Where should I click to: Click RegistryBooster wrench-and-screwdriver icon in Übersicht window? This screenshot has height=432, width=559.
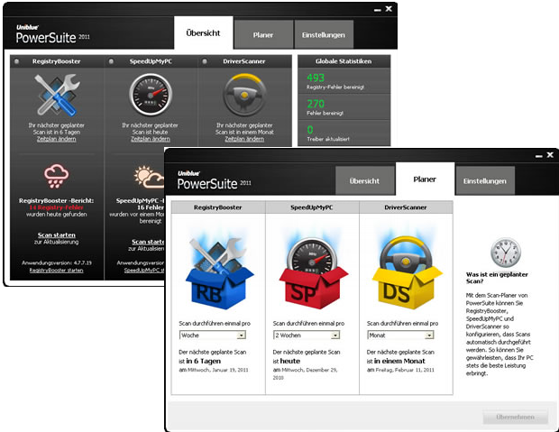57,95
